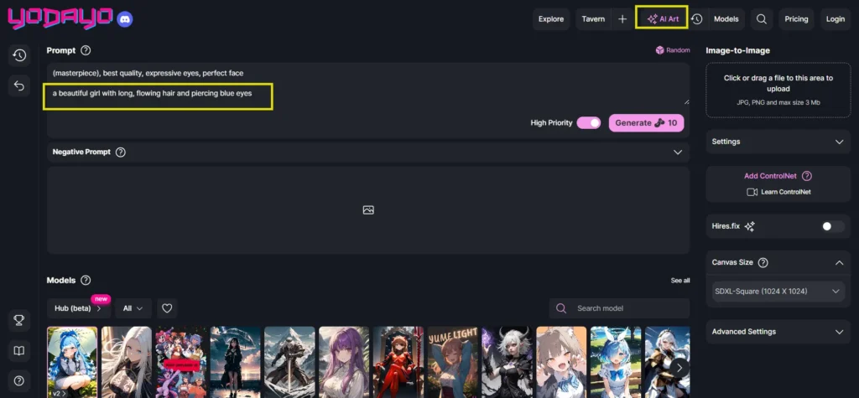Click the image upload drop area

click(x=778, y=90)
